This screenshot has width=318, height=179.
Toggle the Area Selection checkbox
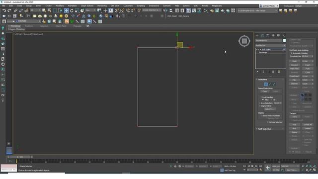pos(259,103)
